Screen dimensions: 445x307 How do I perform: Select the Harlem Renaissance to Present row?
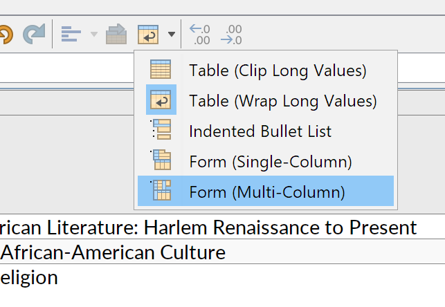(223, 227)
